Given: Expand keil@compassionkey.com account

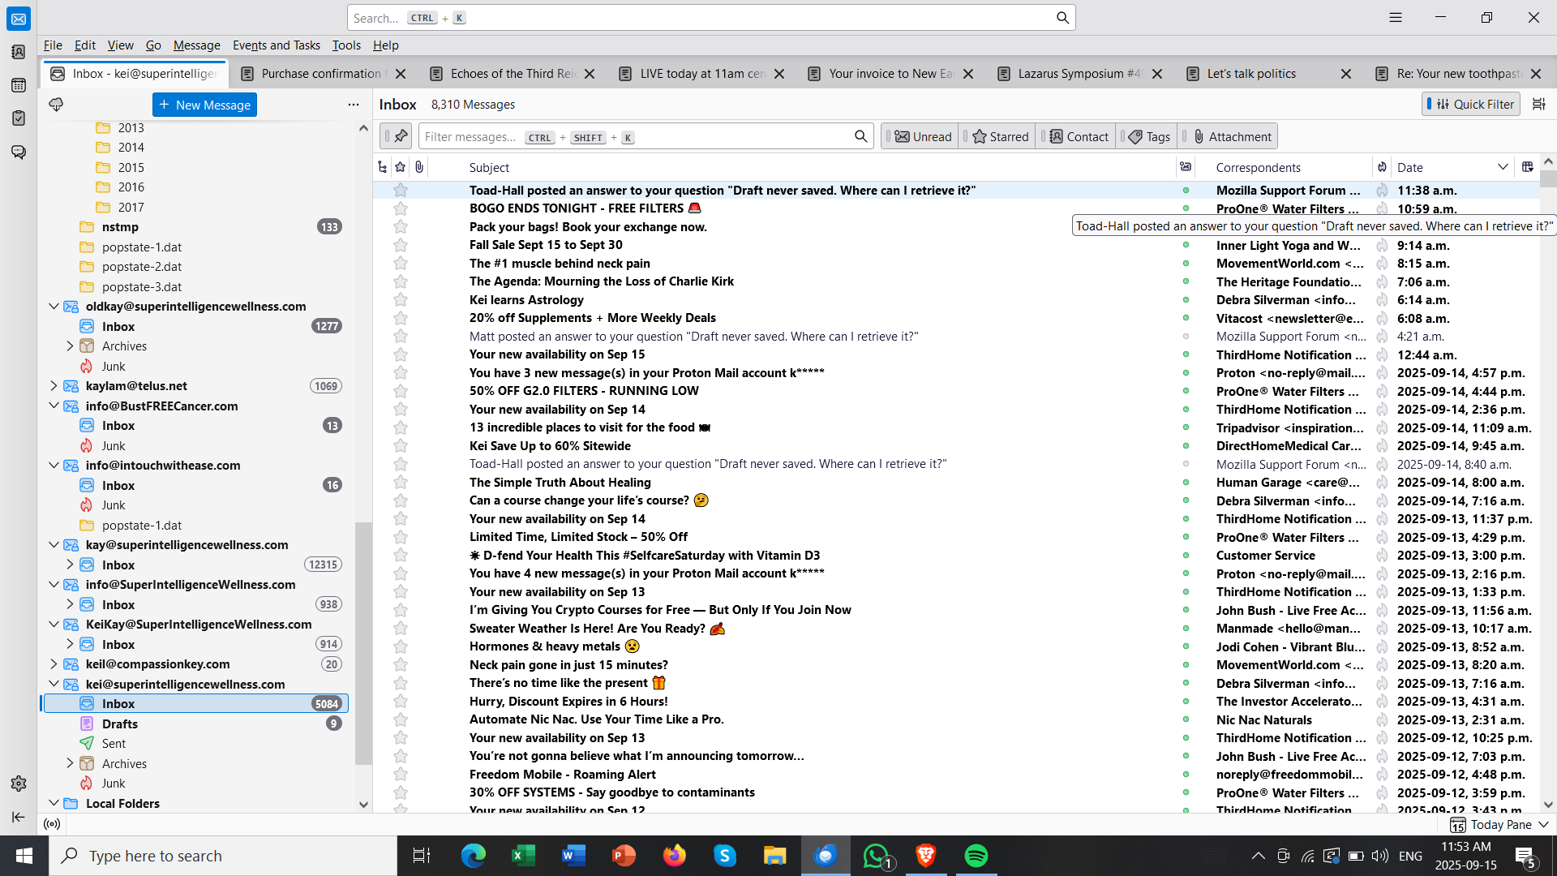Looking at the screenshot, I should (x=54, y=664).
